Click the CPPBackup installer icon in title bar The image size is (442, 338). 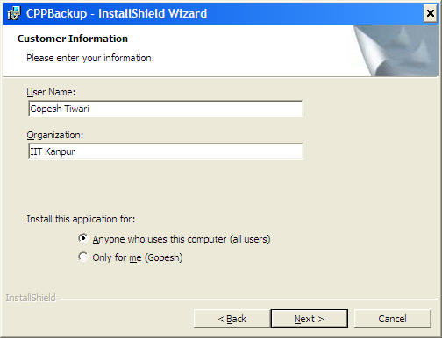pos(14,14)
